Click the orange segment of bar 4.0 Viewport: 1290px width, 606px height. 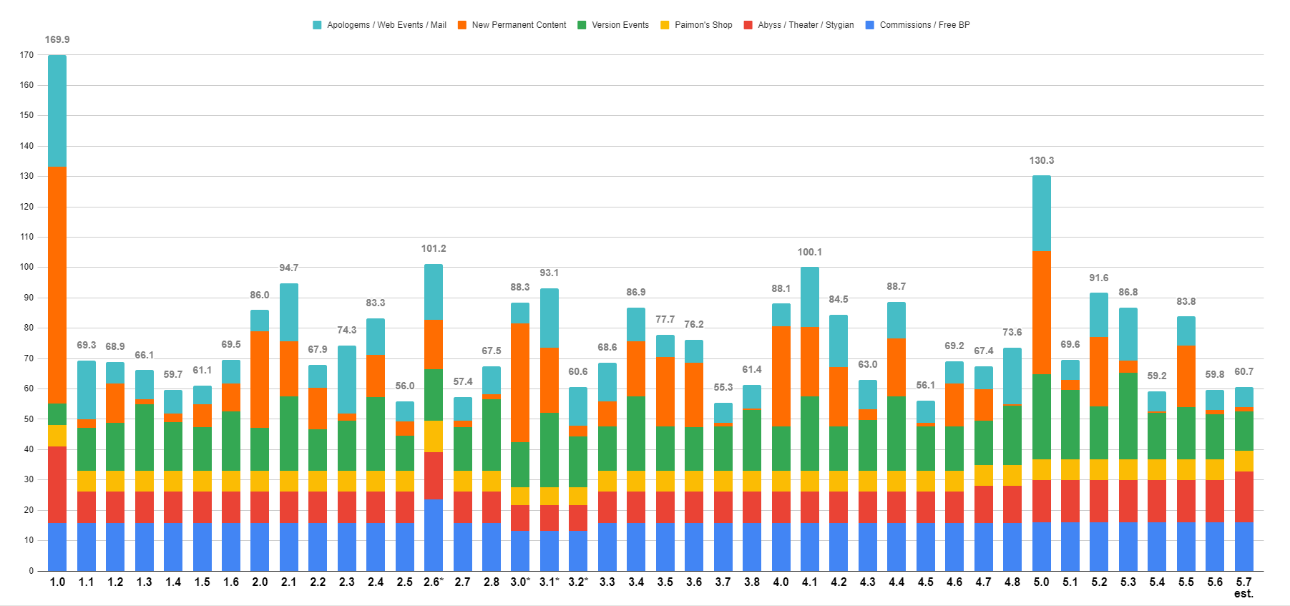pos(781,376)
